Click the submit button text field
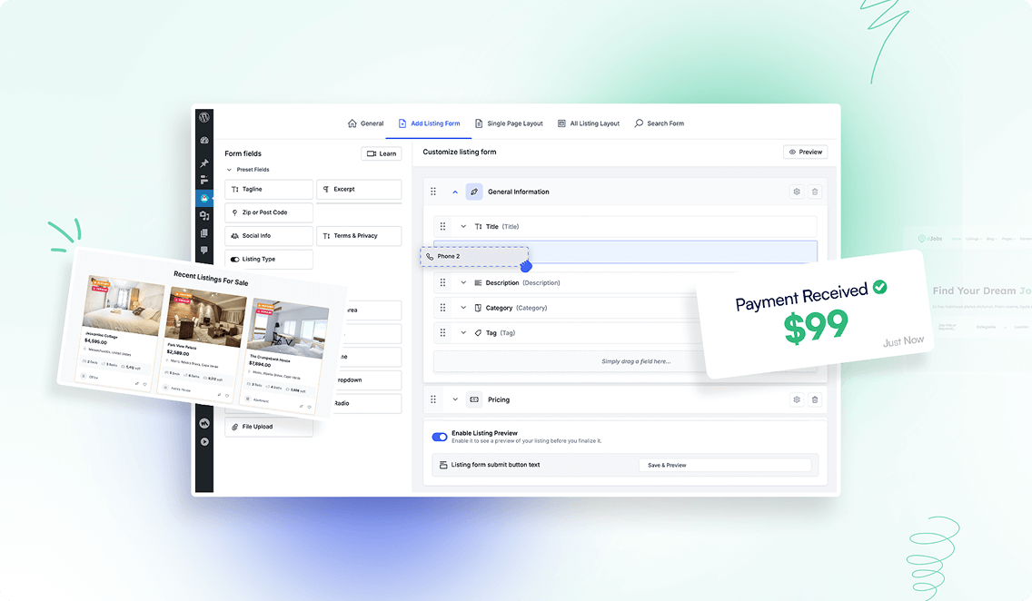The height and width of the screenshot is (601, 1032). pyautogui.click(x=724, y=465)
